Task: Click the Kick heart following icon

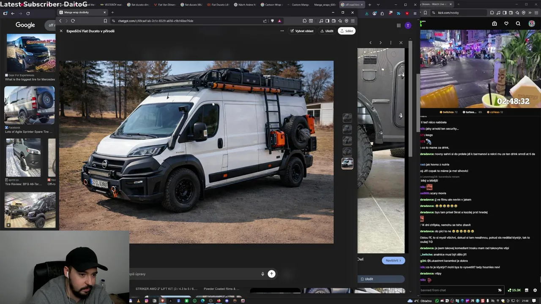Action: [x=506, y=24]
